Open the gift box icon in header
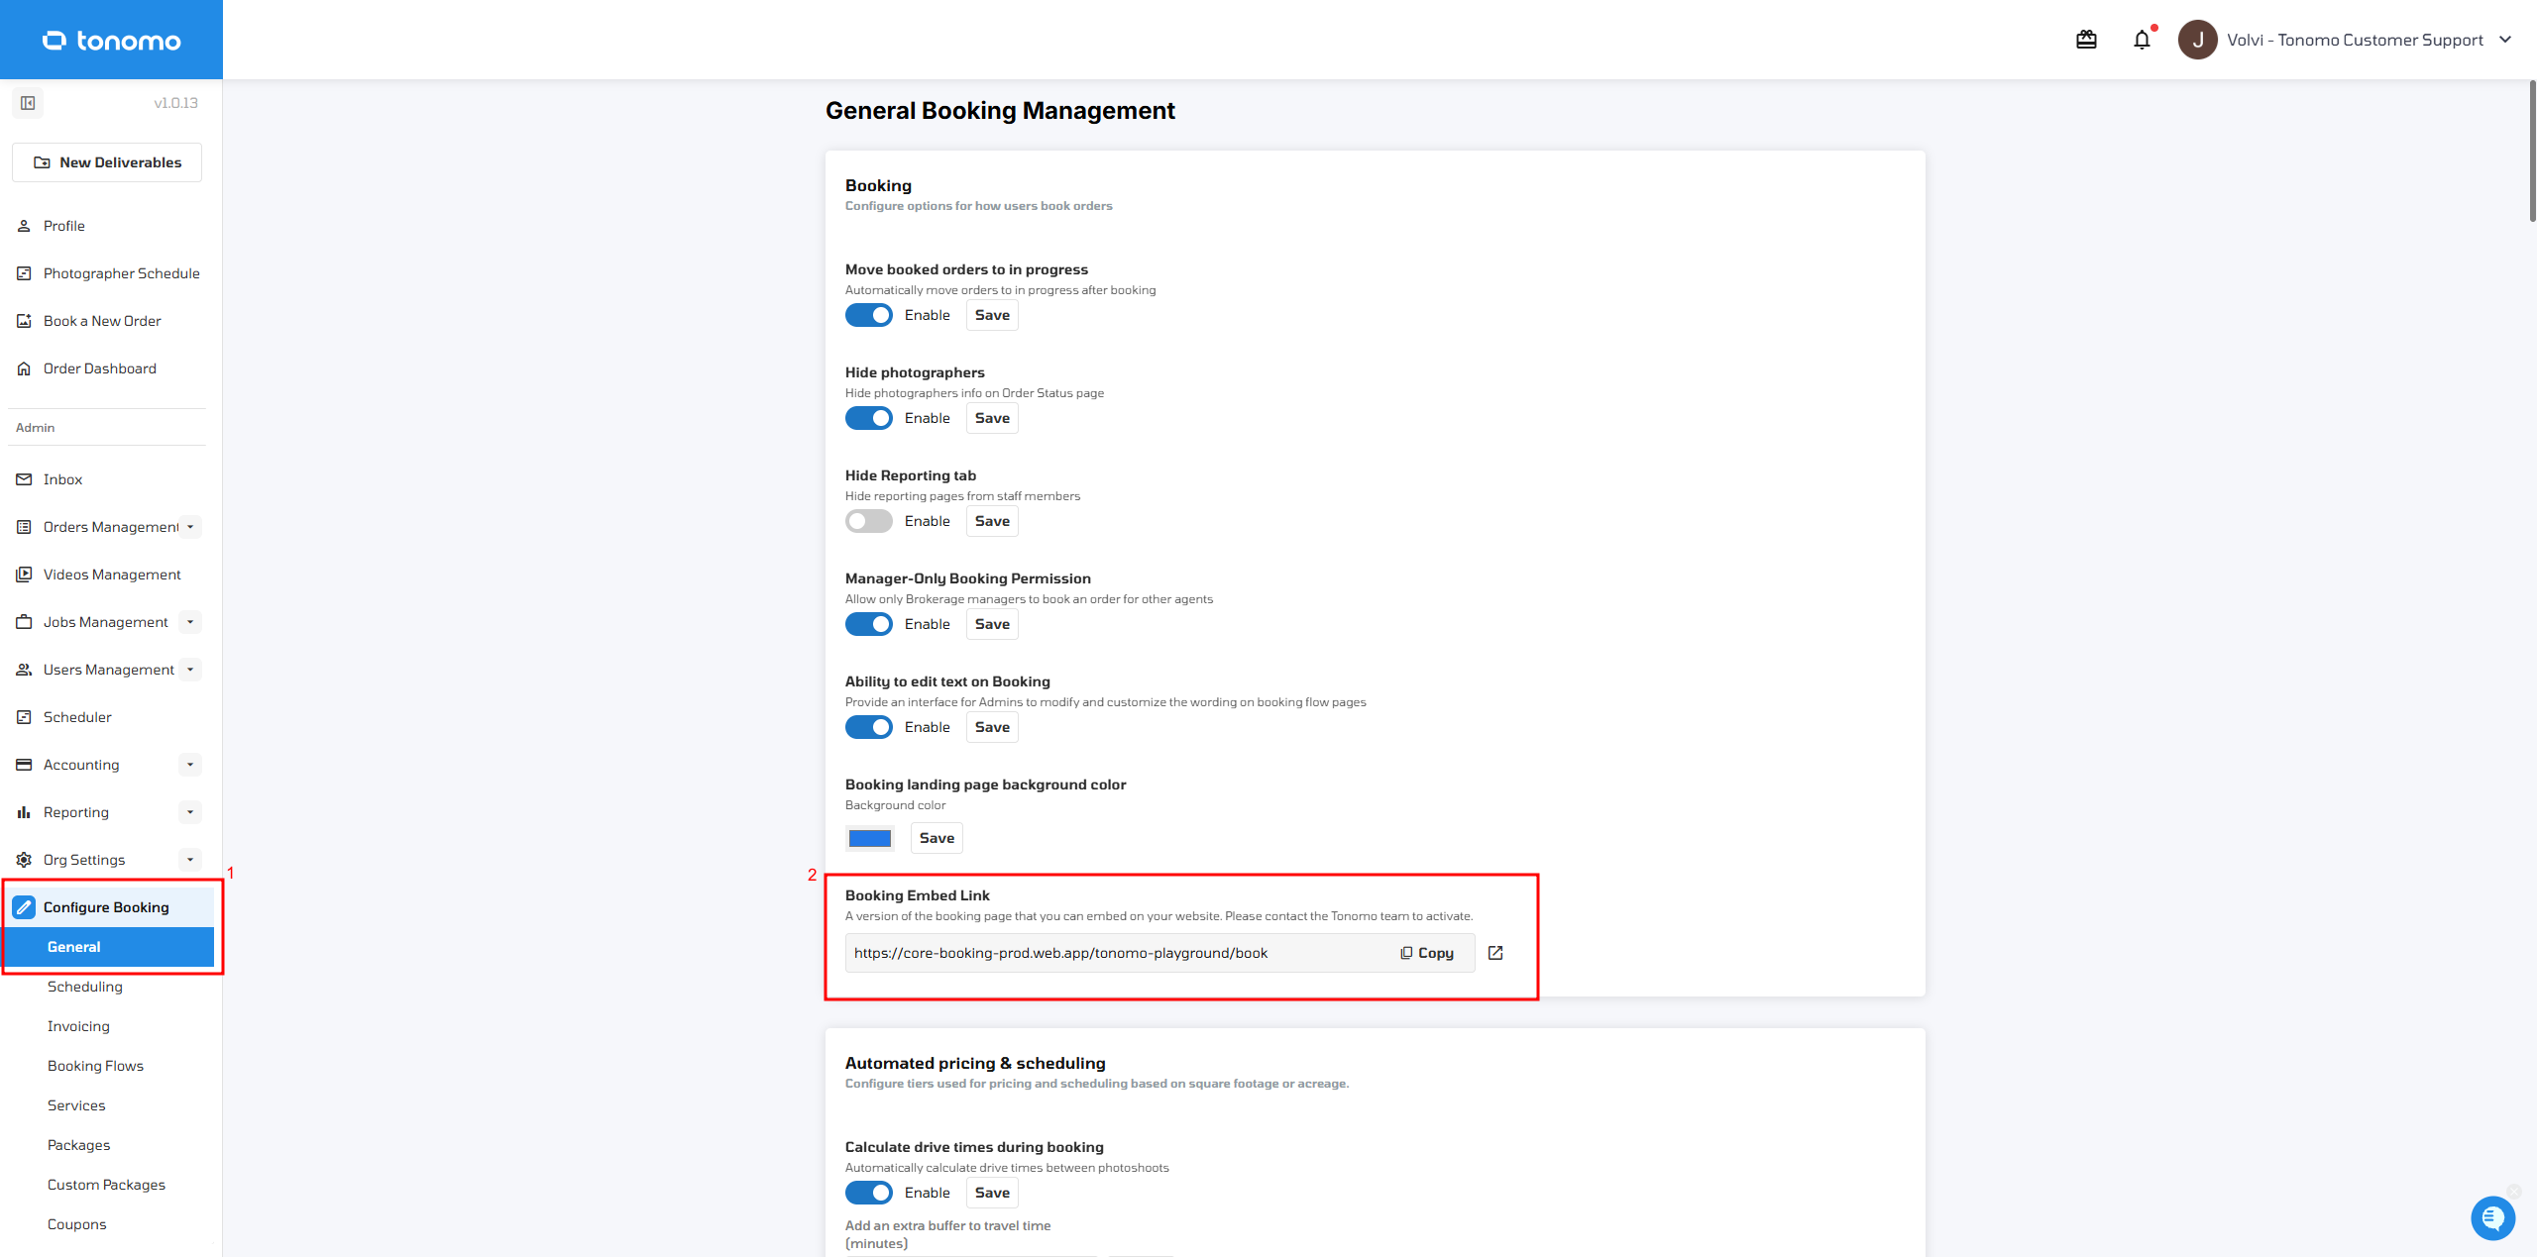Viewport: 2537px width, 1257px height. pos(2086,40)
